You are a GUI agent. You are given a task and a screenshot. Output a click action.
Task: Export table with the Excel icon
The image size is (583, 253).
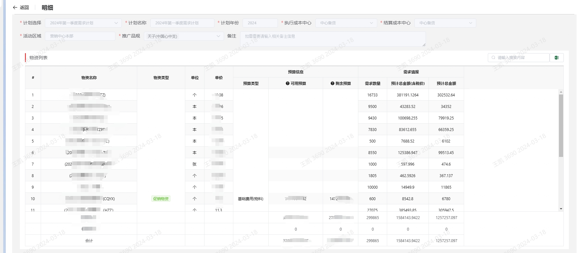(x=557, y=58)
